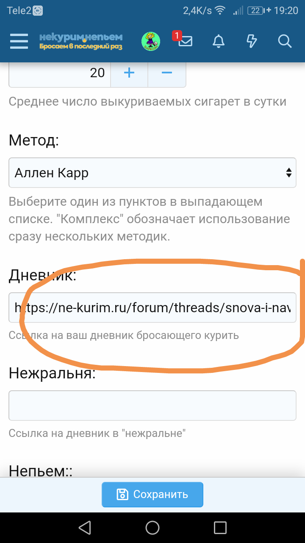Open the hamburger navigation menu
The height and width of the screenshot is (543, 305).
[x=19, y=41]
